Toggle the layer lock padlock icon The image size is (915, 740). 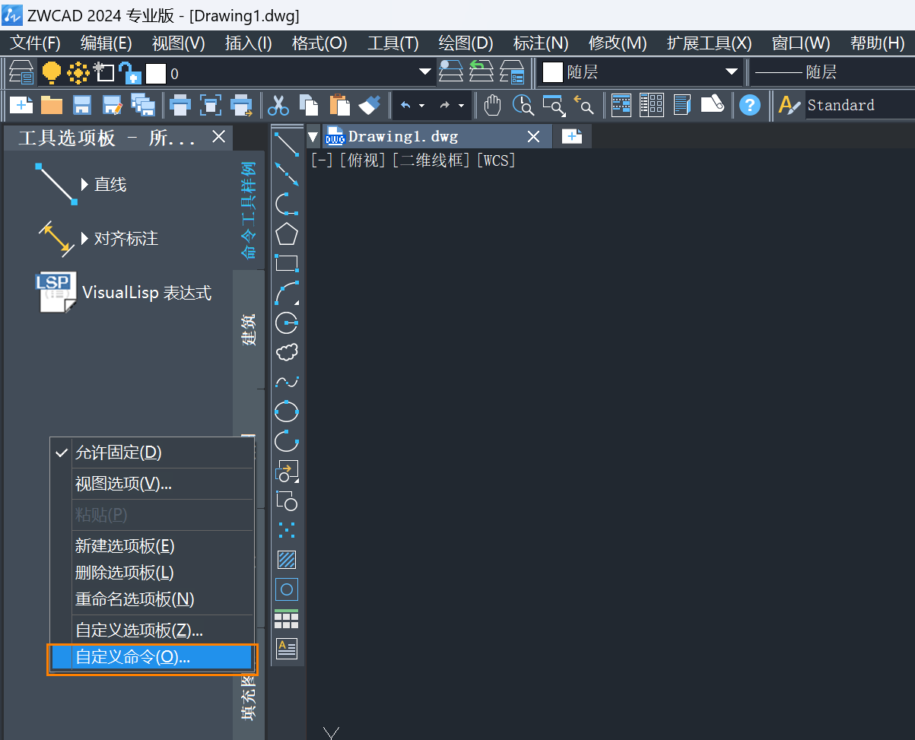[x=130, y=73]
